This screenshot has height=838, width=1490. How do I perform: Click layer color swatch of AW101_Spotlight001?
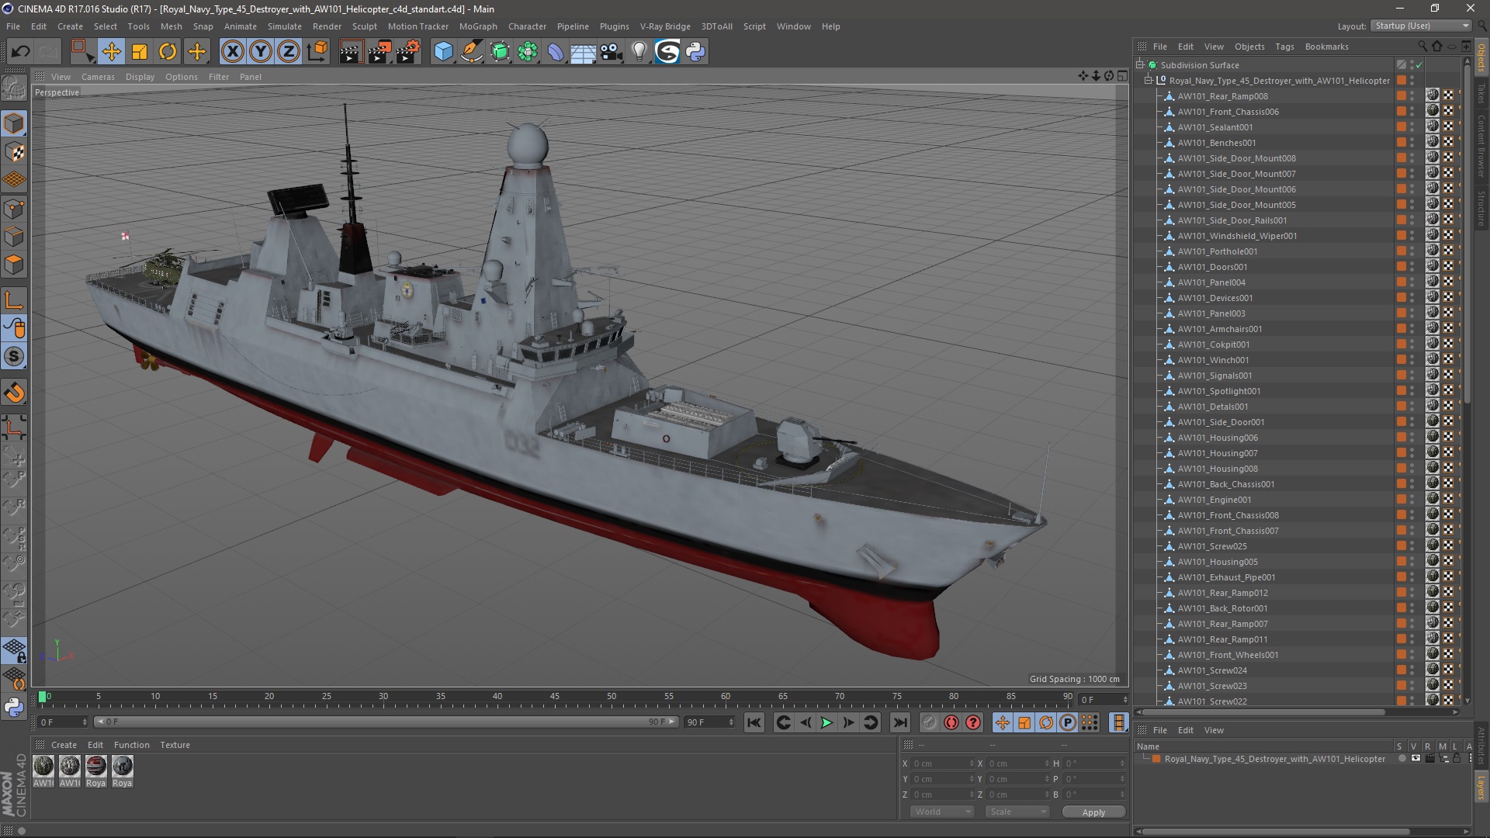coord(1401,391)
